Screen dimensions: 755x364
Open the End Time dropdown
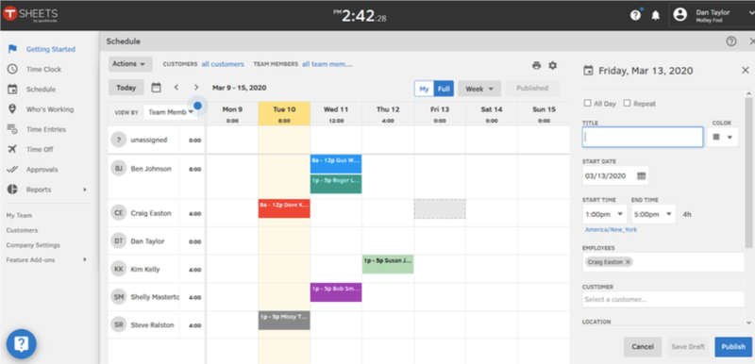point(653,214)
